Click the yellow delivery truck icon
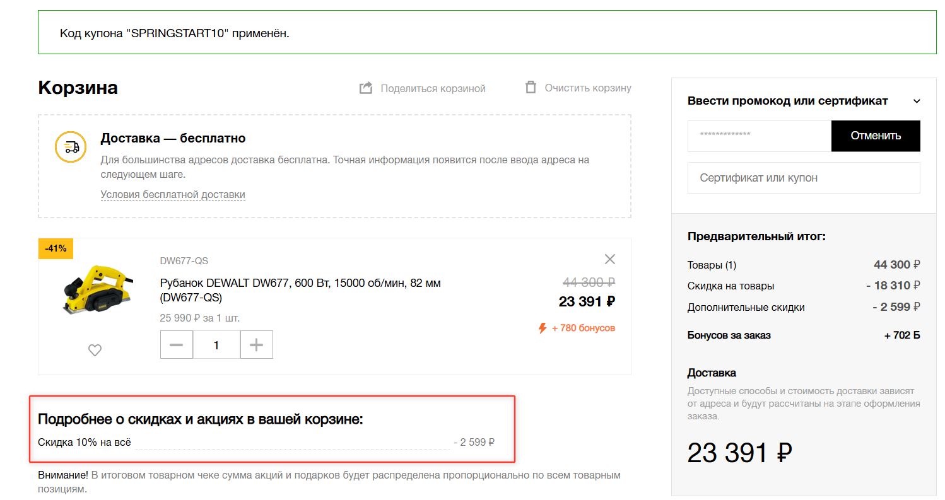The height and width of the screenshot is (500, 945). point(71,147)
